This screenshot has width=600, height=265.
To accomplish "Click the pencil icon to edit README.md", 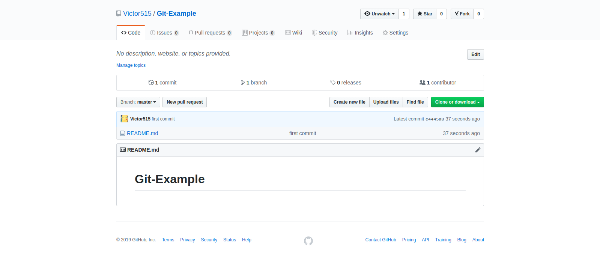I will [x=478, y=150].
